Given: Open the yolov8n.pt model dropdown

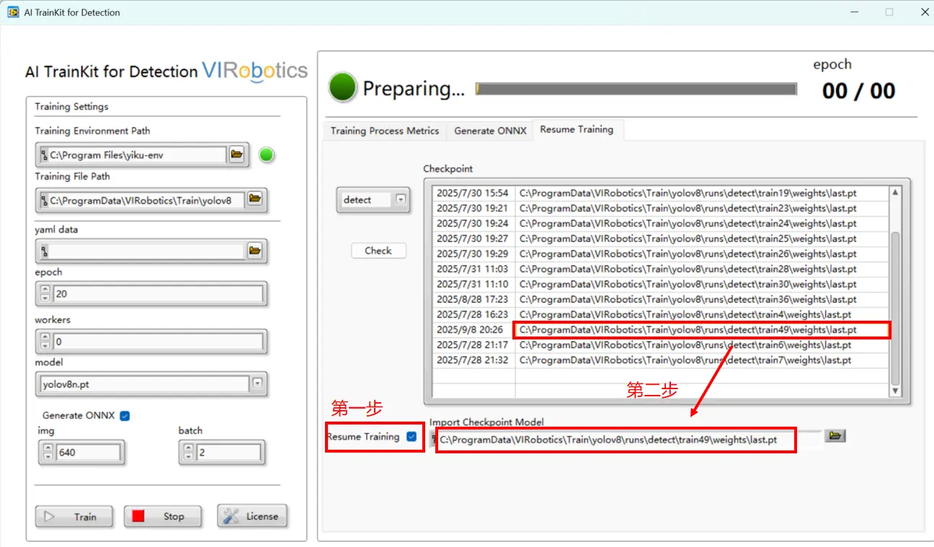Looking at the screenshot, I should coord(257,384).
